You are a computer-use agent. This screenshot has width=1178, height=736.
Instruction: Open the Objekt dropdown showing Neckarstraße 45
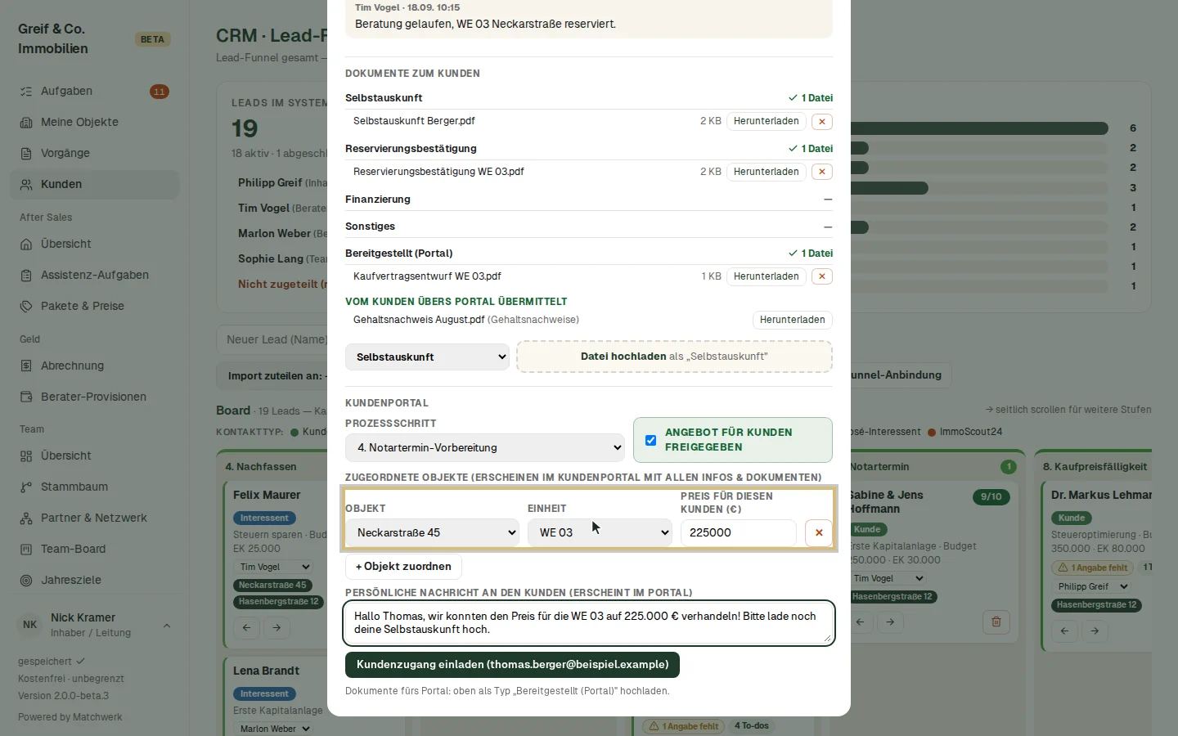[x=433, y=533]
